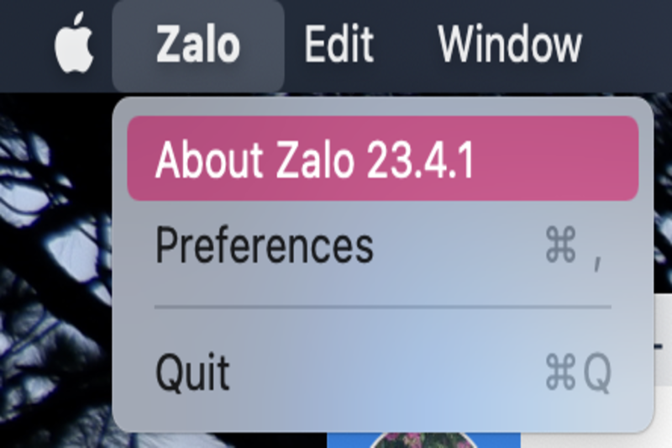
Task: Click the word Preferences in the dropdown
Action: click(265, 245)
